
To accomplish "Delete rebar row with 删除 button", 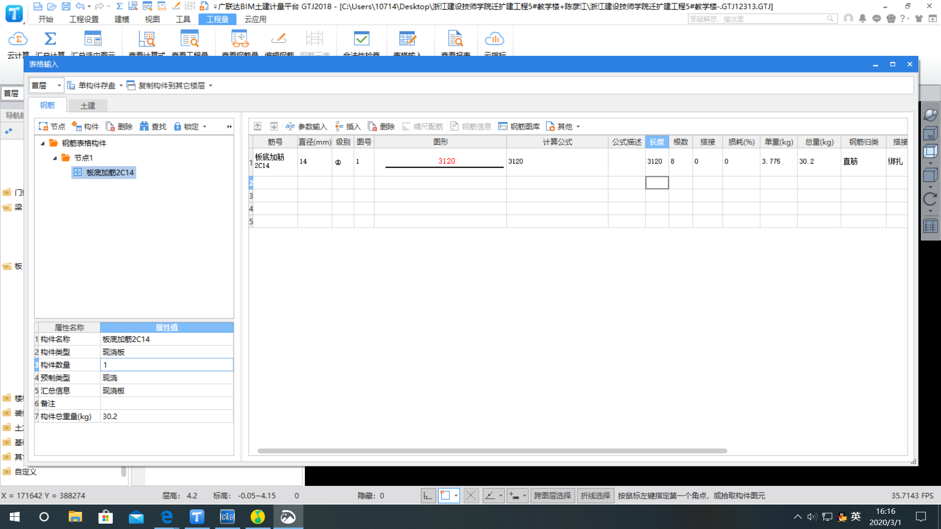I will coord(381,126).
